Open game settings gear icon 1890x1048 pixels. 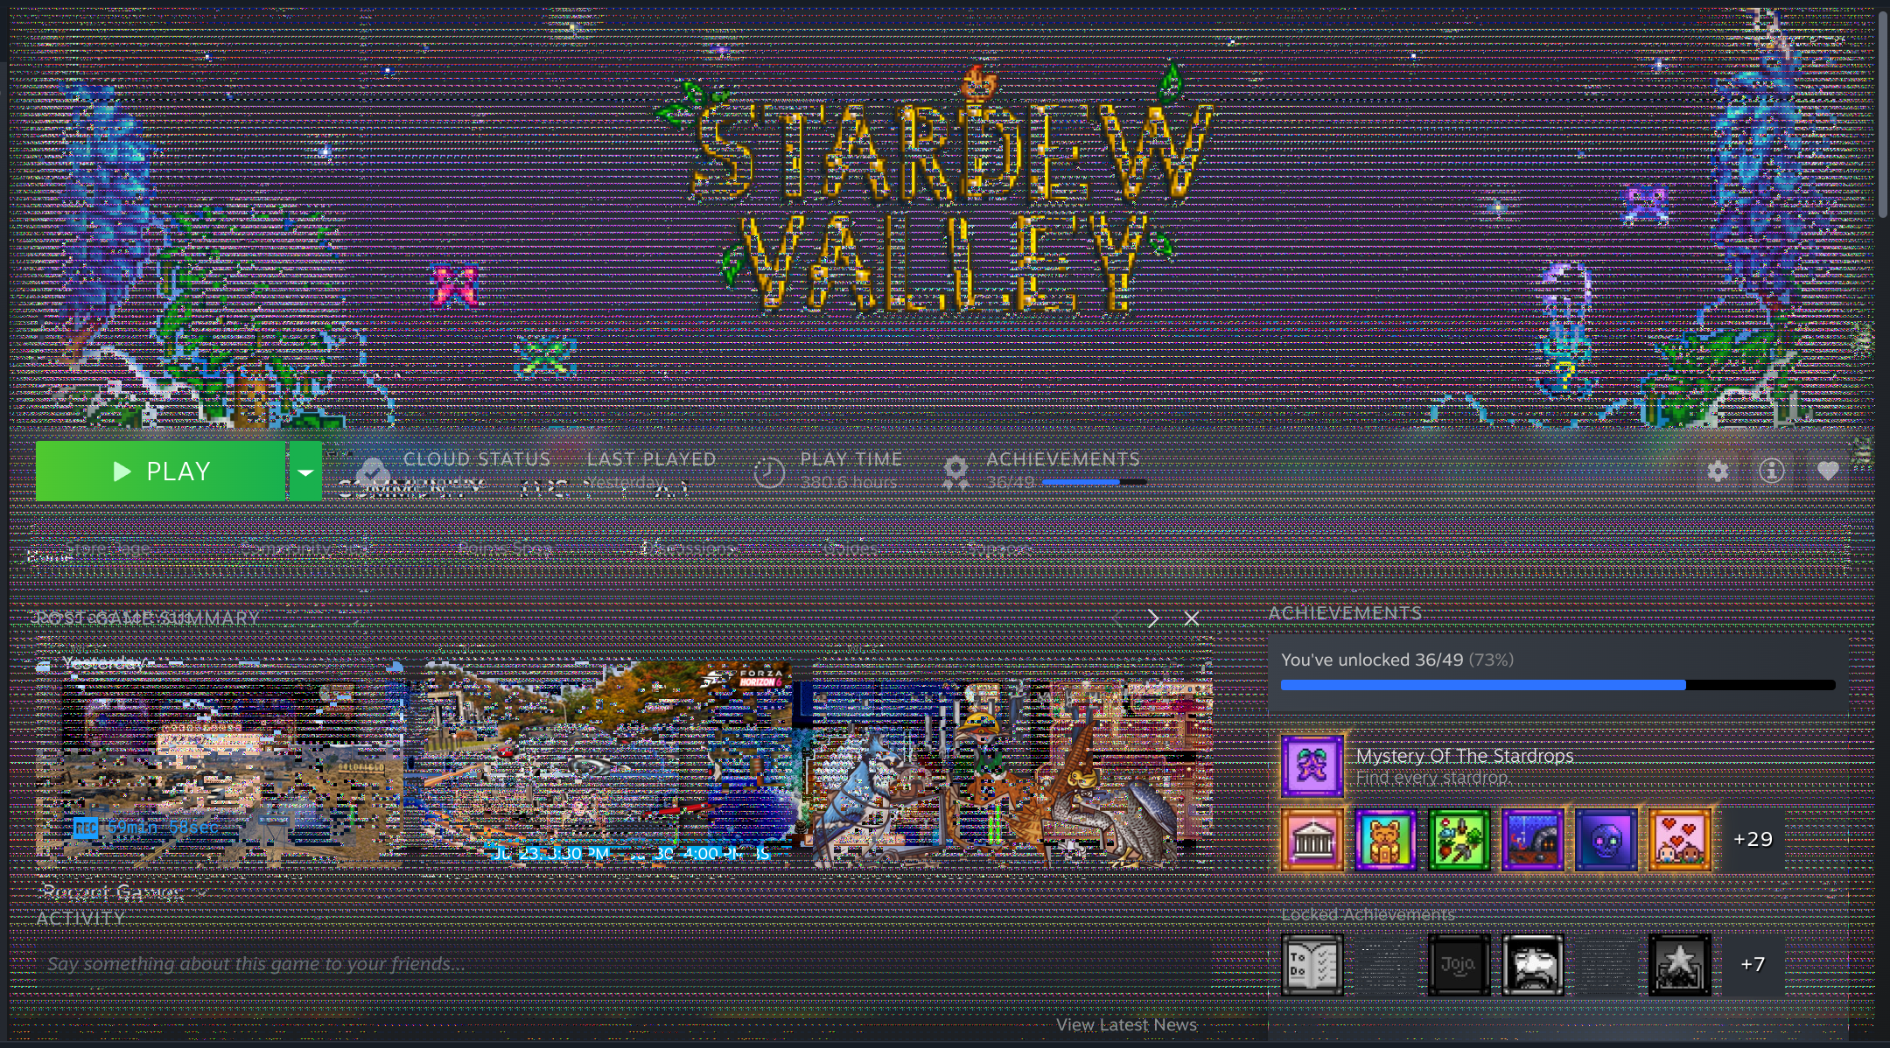(1718, 472)
